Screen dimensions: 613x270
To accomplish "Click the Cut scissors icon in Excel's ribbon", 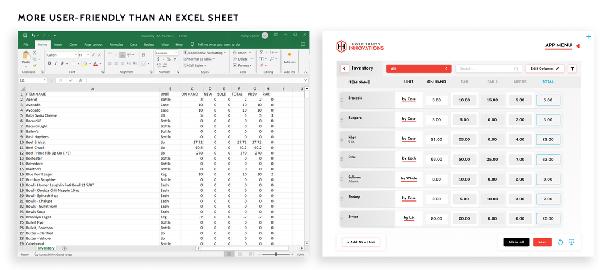I will [35, 53].
